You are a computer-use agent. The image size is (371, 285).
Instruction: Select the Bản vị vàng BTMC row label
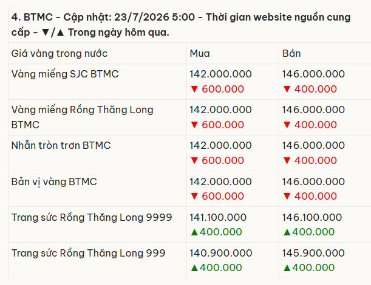coord(54,182)
